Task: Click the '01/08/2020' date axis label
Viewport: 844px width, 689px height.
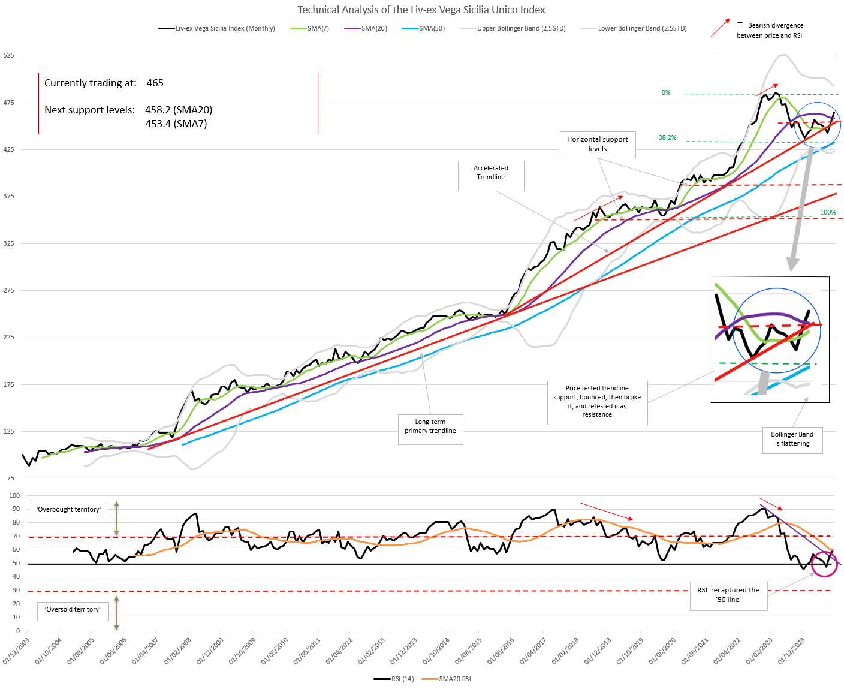Action: tap(663, 651)
